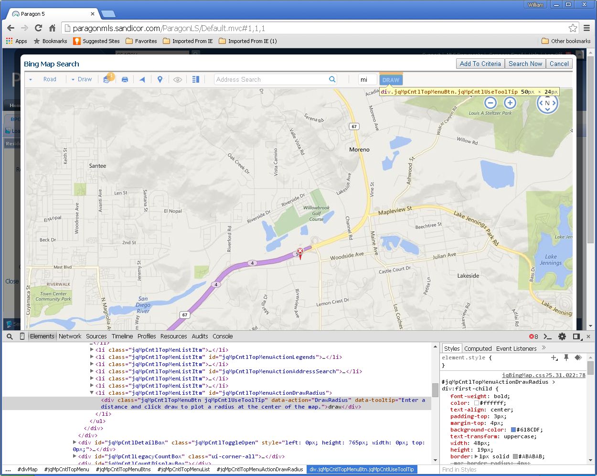This screenshot has height=476, width=597.
Task: Open the Apps shortcut in bookmarks bar
Action: click(x=17, y=41)
